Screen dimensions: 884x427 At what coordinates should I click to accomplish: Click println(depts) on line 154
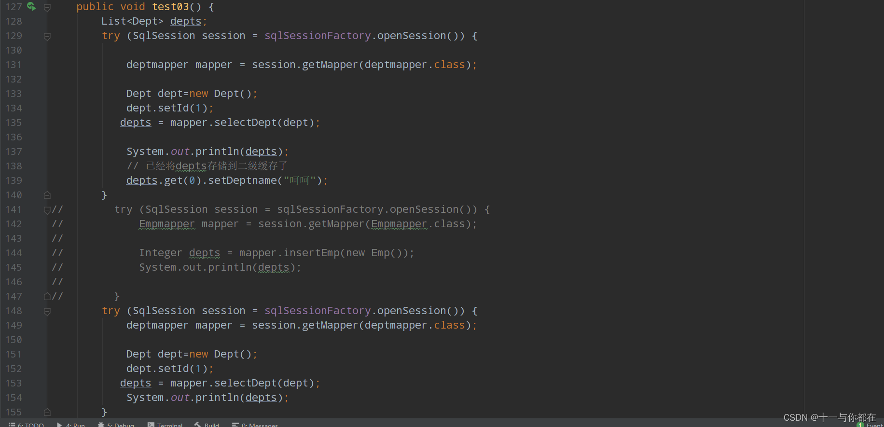(x=239, y=398)
